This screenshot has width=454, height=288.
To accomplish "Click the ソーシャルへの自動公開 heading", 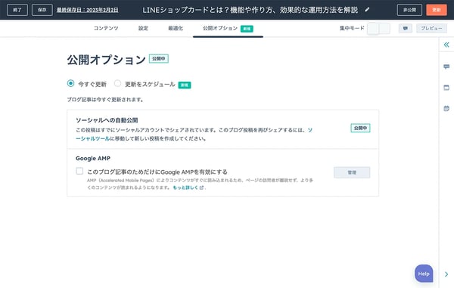I will [x=107, y=120].
